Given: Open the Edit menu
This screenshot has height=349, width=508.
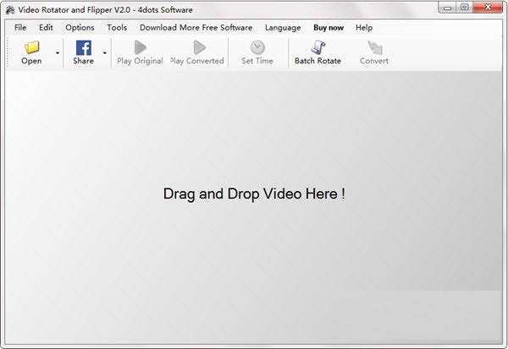Looking at the screenshot, I should [46, 27].
